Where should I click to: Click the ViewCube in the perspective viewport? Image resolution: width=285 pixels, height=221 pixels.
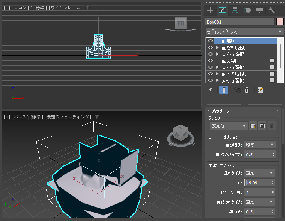[x=180, y=133]
